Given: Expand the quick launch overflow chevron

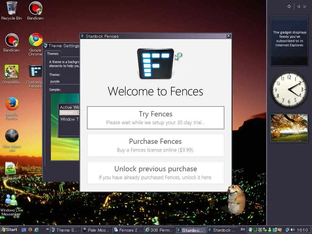Looking at the screenshot, I should pyautogui.click(x=47, y=229).
